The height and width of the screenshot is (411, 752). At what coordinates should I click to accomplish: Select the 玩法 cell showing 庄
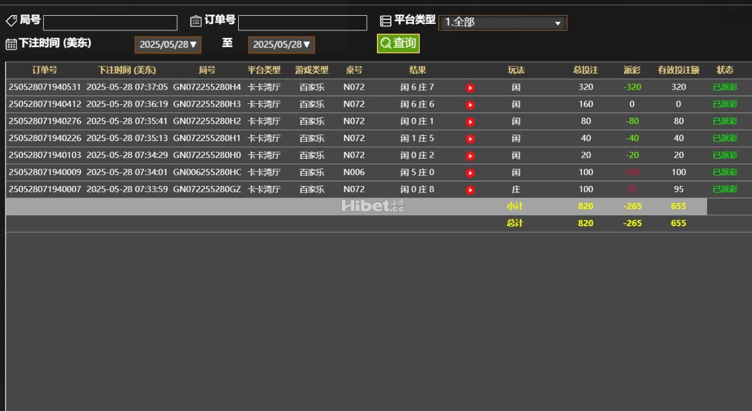[x=516, y=189]
